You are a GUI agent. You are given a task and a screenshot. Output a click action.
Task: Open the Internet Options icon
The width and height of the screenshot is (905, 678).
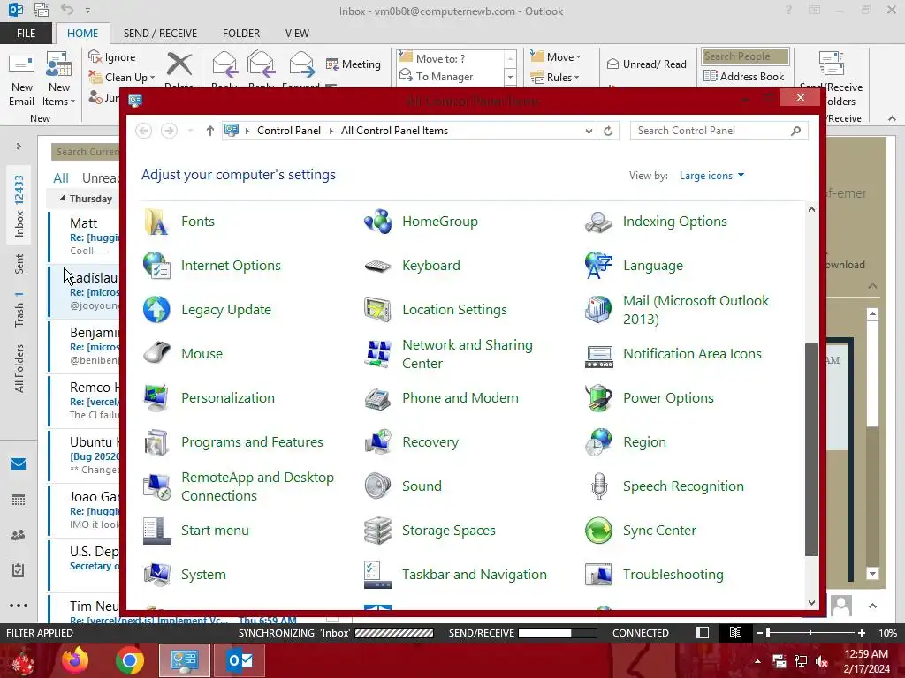[x=156, y=266]
